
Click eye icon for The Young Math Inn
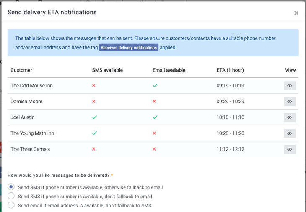click(x=289, y=133)
